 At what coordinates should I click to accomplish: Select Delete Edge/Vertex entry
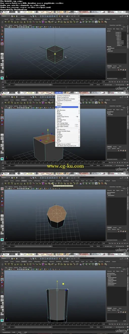(x=62, y=117)
